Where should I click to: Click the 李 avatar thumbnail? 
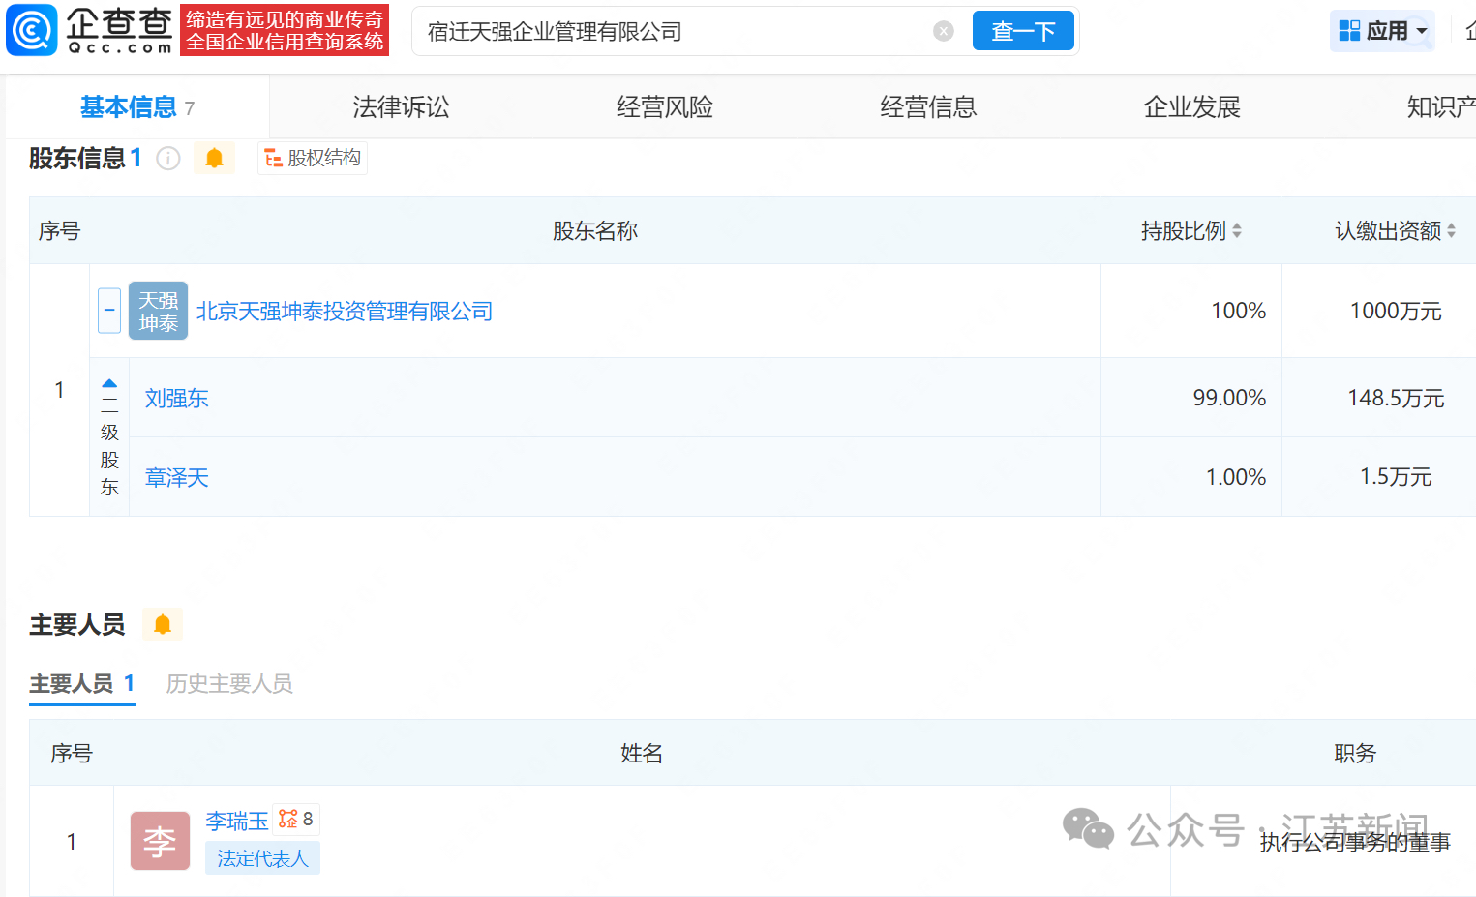point(160,841)
